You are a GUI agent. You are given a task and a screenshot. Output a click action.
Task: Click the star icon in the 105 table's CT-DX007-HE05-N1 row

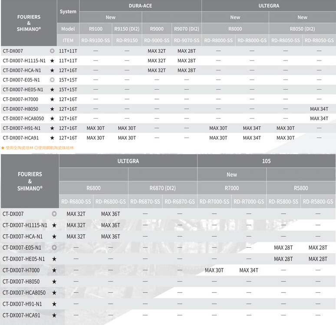pyautogui.click(x=54, y=259)
